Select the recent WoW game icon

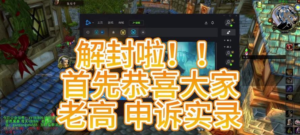click(x=97, y=32)
